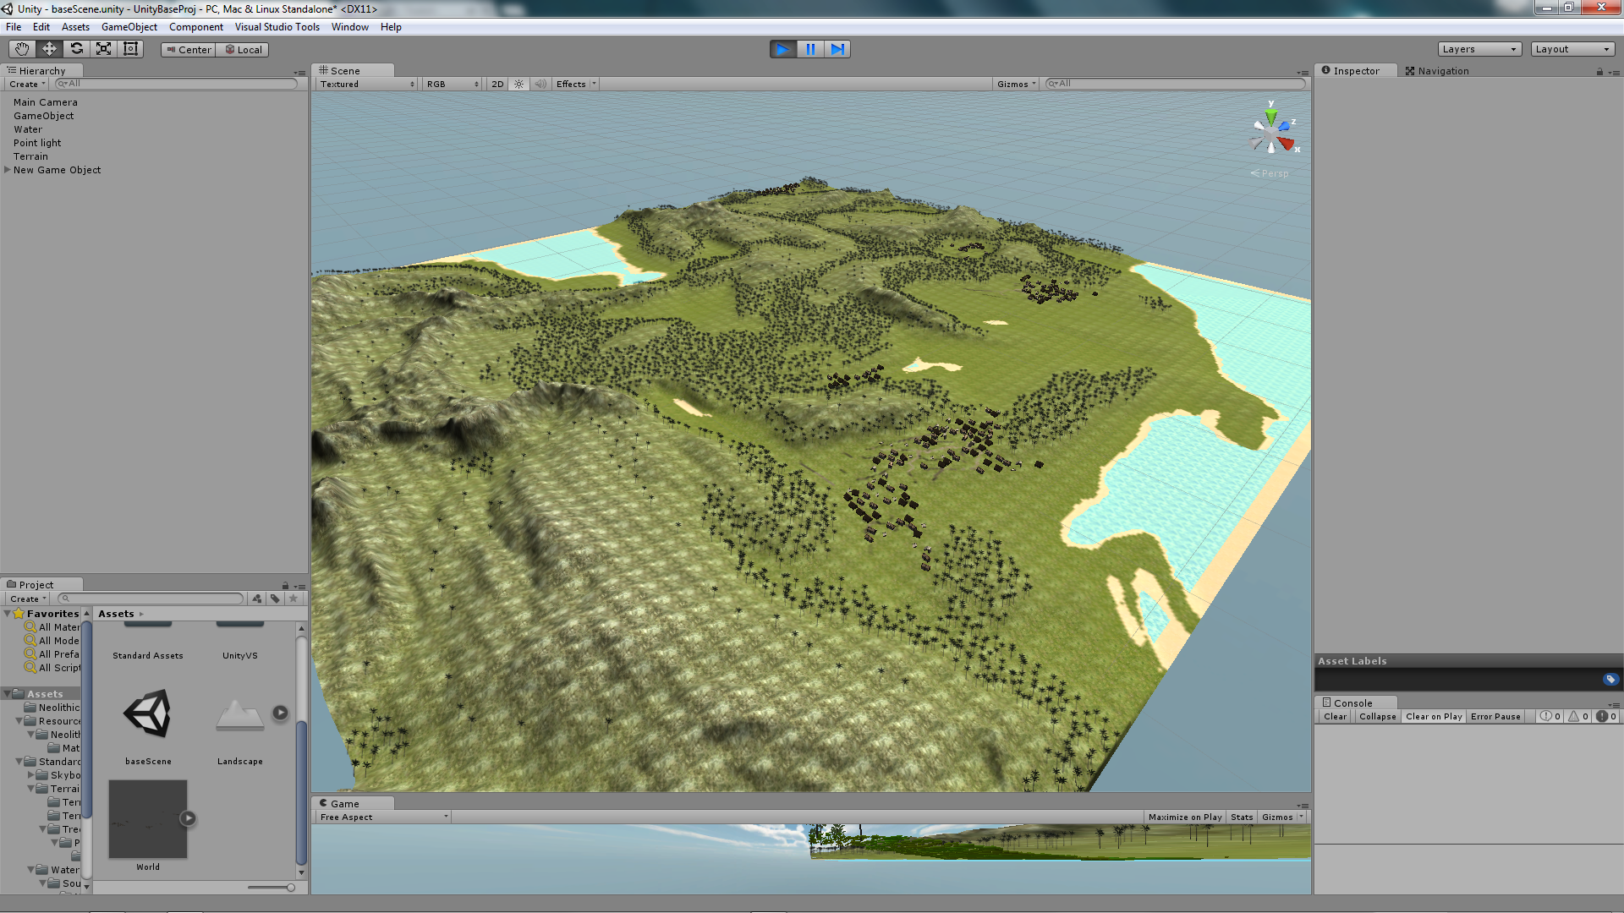Open the Textured draw mode dropdown
Screen dimensions: 1624x913
(x=367, y=84)
